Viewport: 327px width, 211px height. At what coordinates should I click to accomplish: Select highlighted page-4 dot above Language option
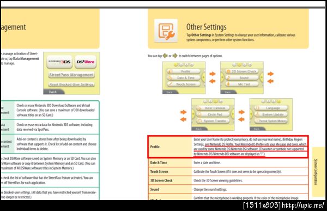pyautogui.click(x=279, y=101)
